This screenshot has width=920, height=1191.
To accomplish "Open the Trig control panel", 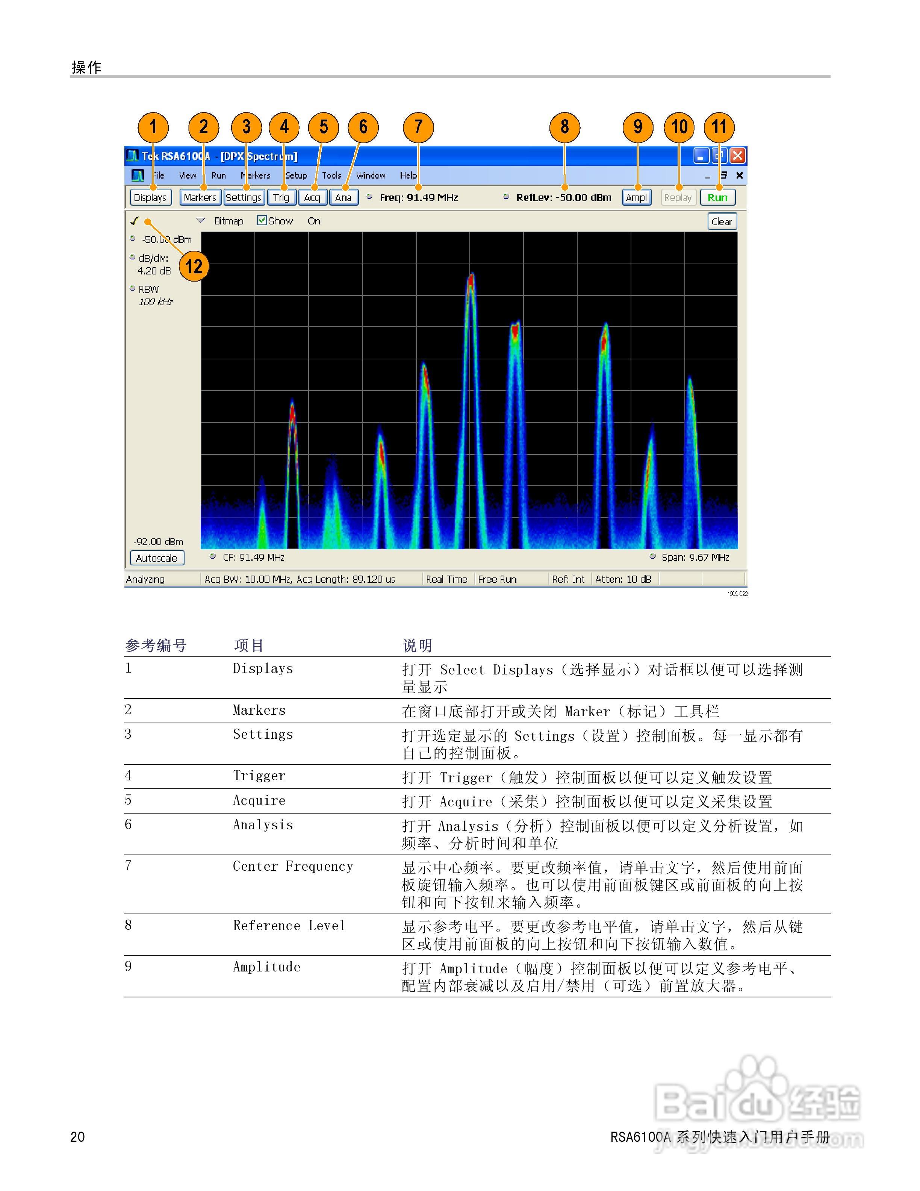I will (x=281, y=197).
